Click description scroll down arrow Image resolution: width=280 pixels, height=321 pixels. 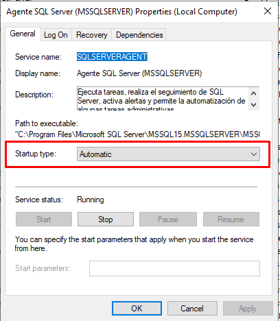pyautogui.click(x=253, y=105)
